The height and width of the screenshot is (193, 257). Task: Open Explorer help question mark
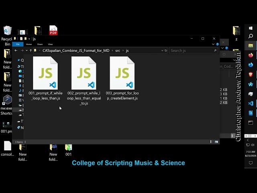click(x=217, y=44)
